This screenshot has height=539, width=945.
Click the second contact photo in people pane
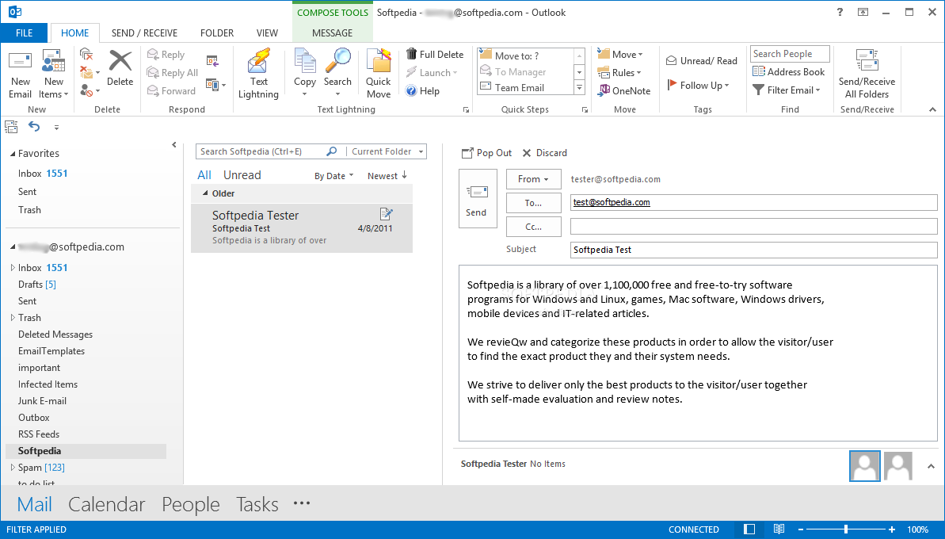tap(898, 465)
